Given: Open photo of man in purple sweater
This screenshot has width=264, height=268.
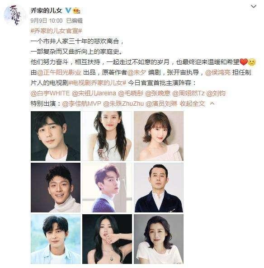Looking at the screenshot, I should (107, 188).
